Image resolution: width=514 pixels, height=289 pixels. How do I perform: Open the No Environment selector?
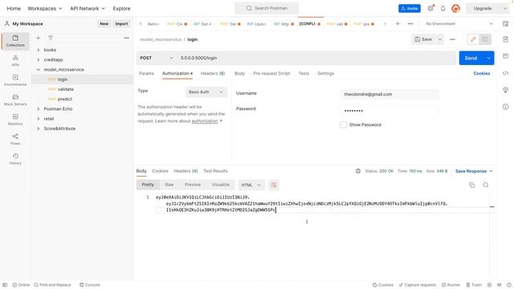tap(459, 23)
